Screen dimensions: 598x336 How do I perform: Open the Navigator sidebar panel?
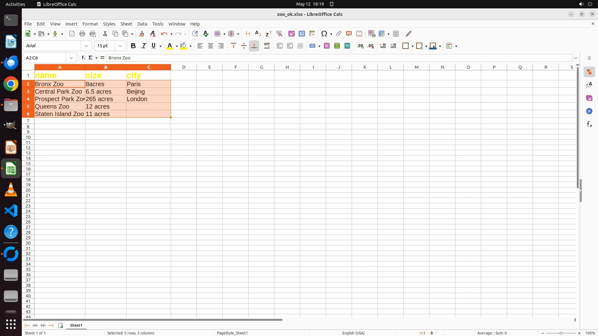coord(589,111)
